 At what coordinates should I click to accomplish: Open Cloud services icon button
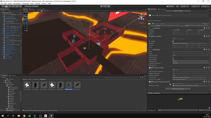(177, 7)
